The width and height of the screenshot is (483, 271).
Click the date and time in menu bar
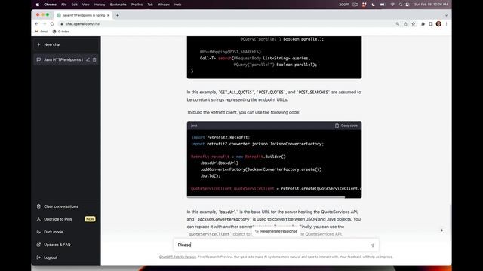431,5
